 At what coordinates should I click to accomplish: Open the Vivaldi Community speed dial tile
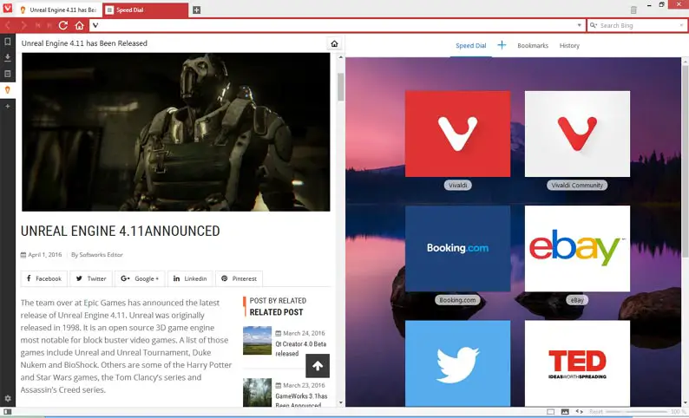(577, 134)
